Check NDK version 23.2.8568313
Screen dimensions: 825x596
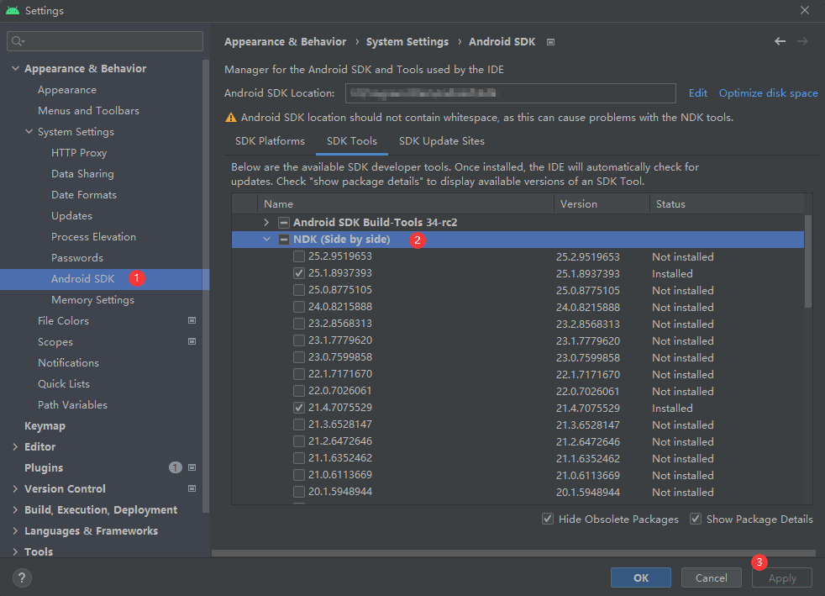click(299, 324)
